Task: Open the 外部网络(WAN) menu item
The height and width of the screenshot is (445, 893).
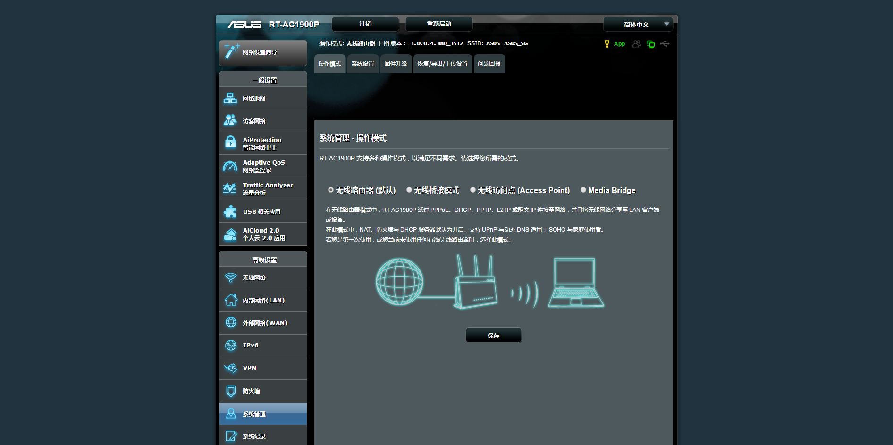Action: pos(263,323)
